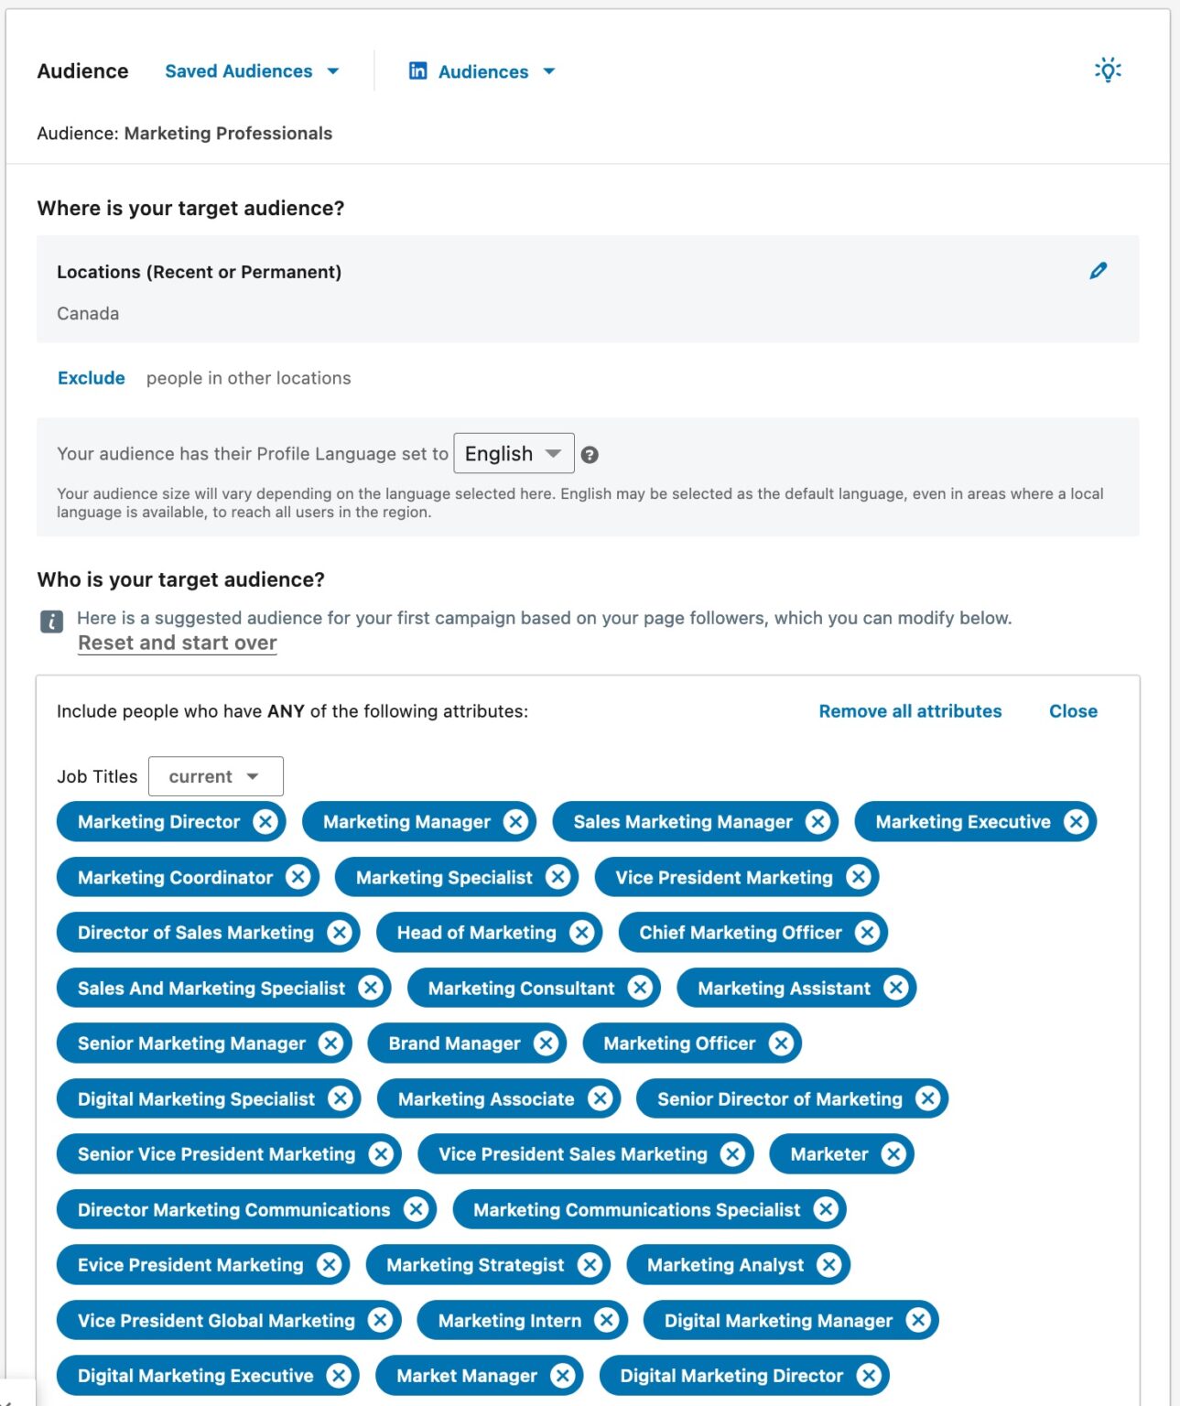Remove the Senior Marketing Manager chip
The width and height of the screenshot is (1180, 1406).
[x=331, y=1043]
